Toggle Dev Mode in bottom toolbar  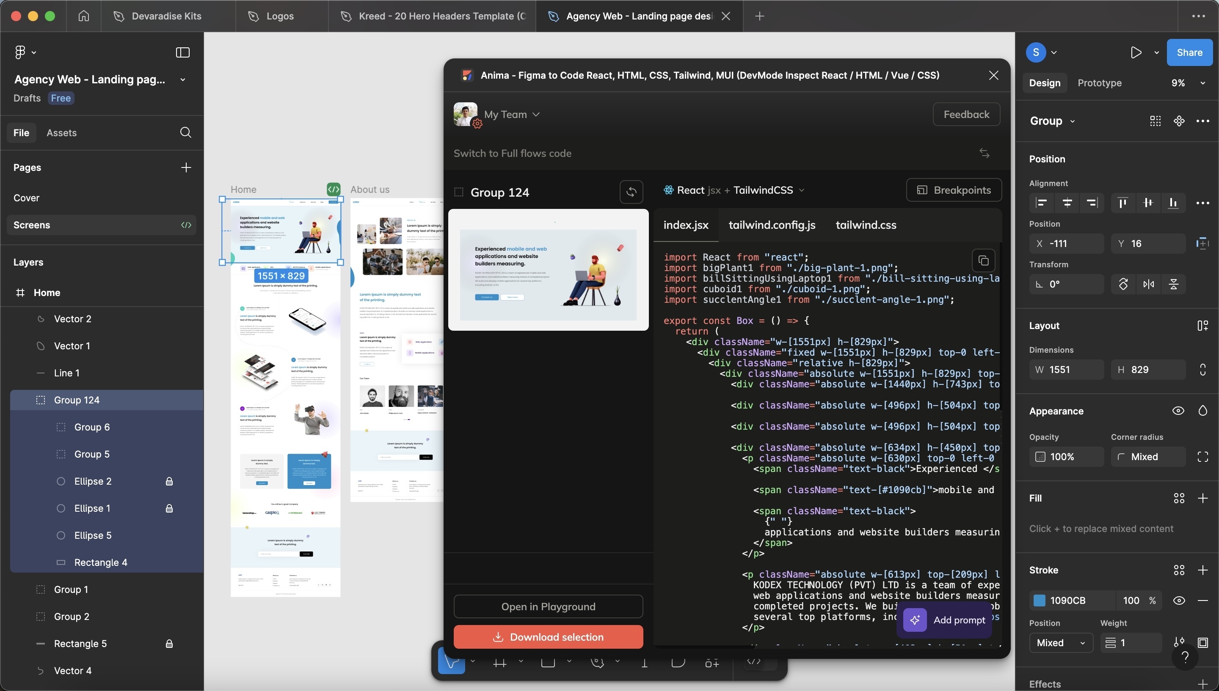pyautogui.click(x=754, y=661)
